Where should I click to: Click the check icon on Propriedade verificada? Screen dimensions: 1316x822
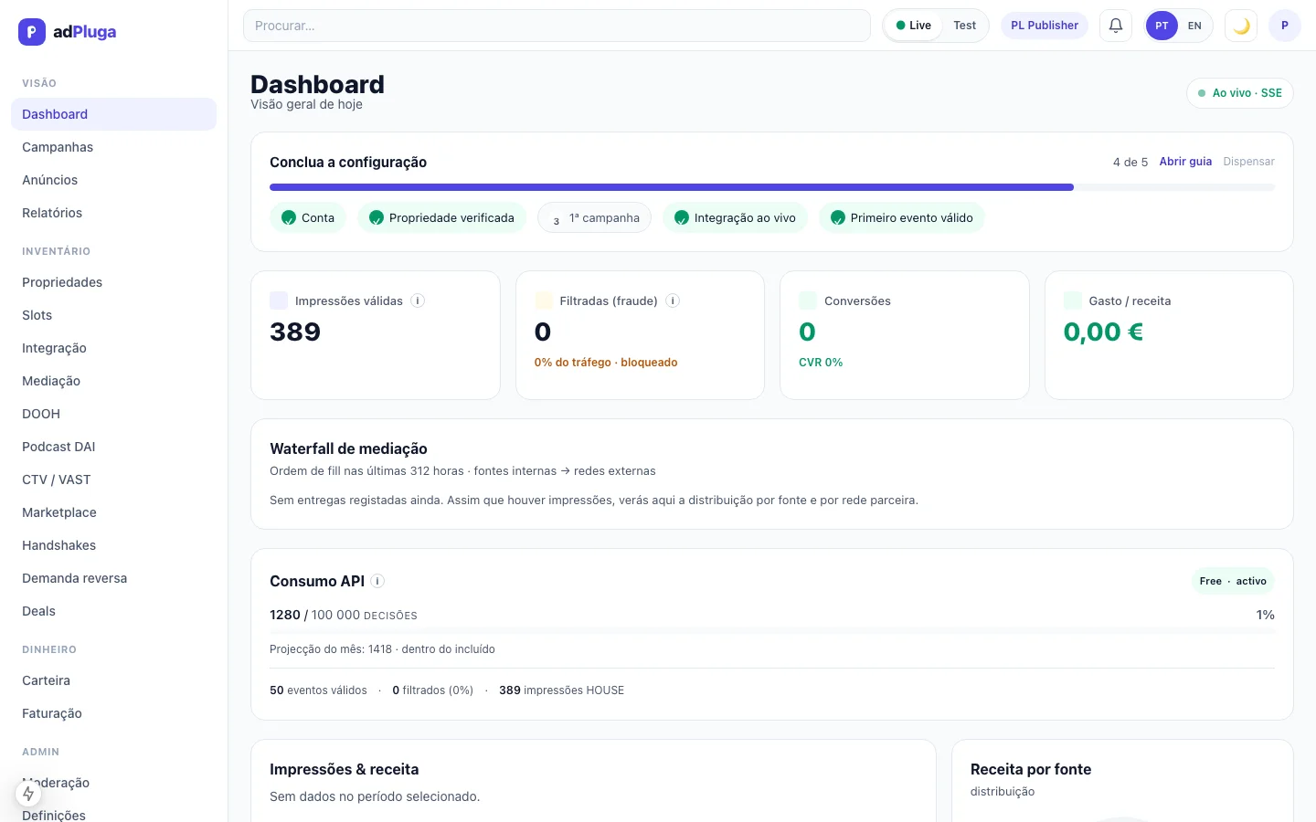[377, 217]
